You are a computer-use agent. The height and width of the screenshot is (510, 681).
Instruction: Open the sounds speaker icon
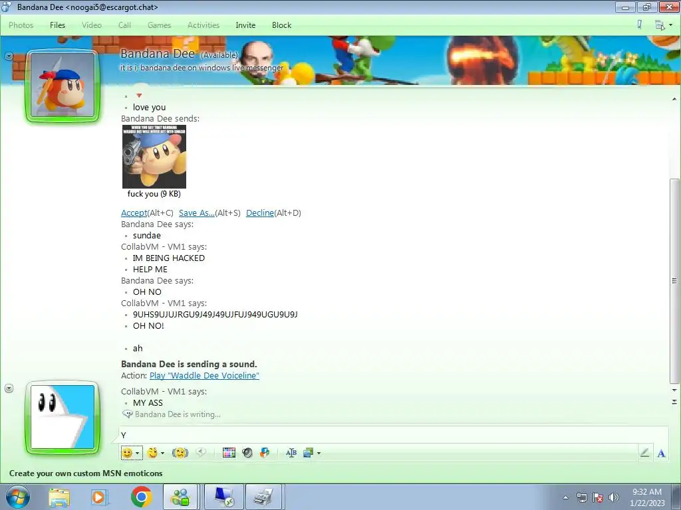(x=247, y=453)
